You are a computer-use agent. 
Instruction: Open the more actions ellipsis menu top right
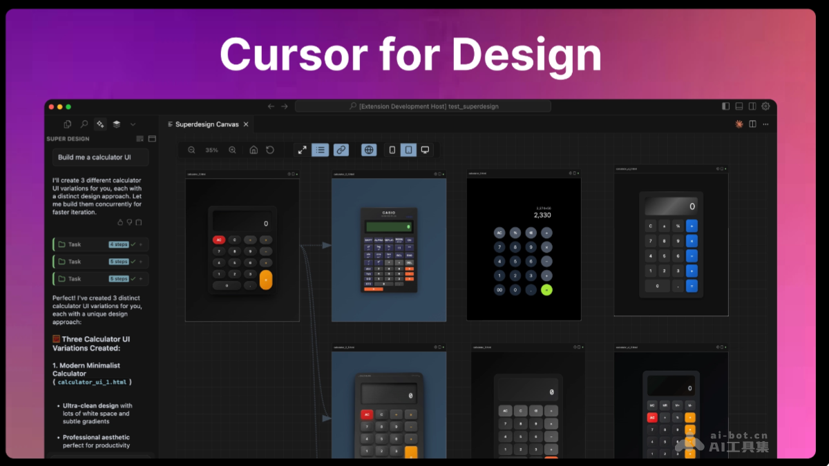click(x=765, y=124)
